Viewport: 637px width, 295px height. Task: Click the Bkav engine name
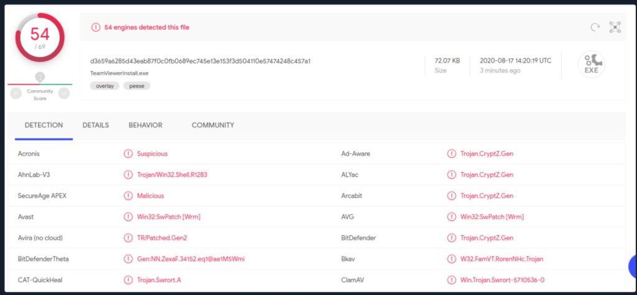[x=348, y=259]
